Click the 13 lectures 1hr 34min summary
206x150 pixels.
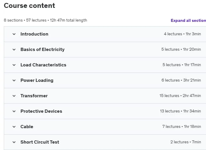(180, 111)
